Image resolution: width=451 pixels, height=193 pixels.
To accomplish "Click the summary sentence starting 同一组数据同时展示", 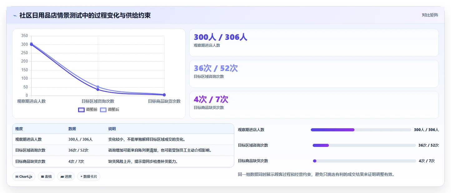I will coord(316,175).
